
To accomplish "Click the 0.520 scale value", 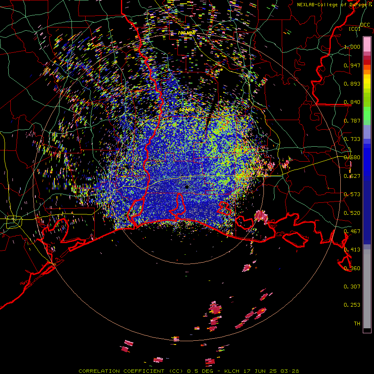I will [x=352, y=213].
